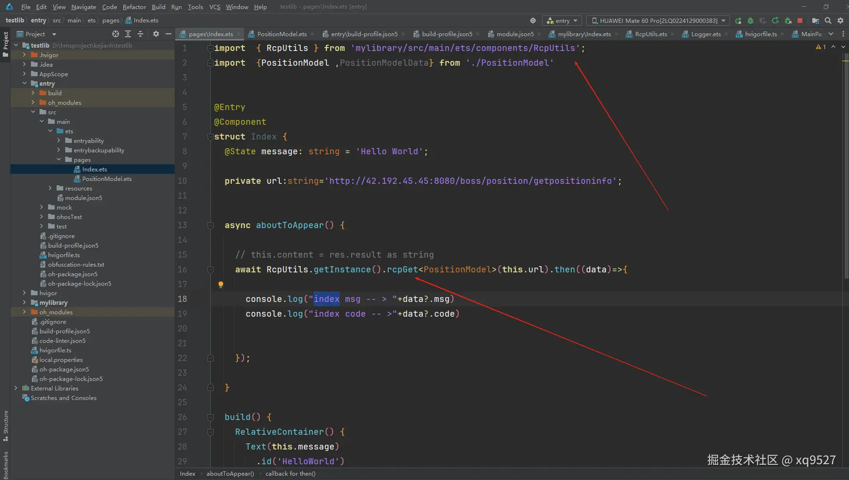Image resolution: width=849 pixels, height=480 pixels.
Task: Open IDE settings gear in main toolbar
Action: coord(840,20)
